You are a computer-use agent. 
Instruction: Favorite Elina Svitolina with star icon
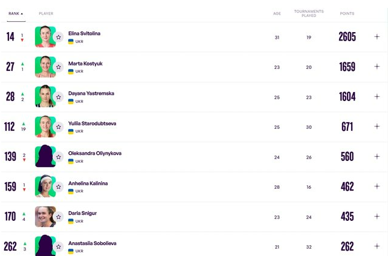59,37
